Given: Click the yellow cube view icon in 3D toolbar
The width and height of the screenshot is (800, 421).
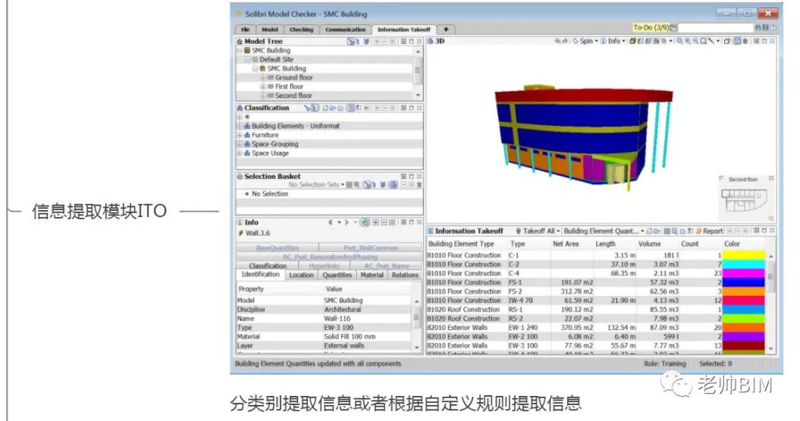Looking at the screenshot, I should point(632,41).
